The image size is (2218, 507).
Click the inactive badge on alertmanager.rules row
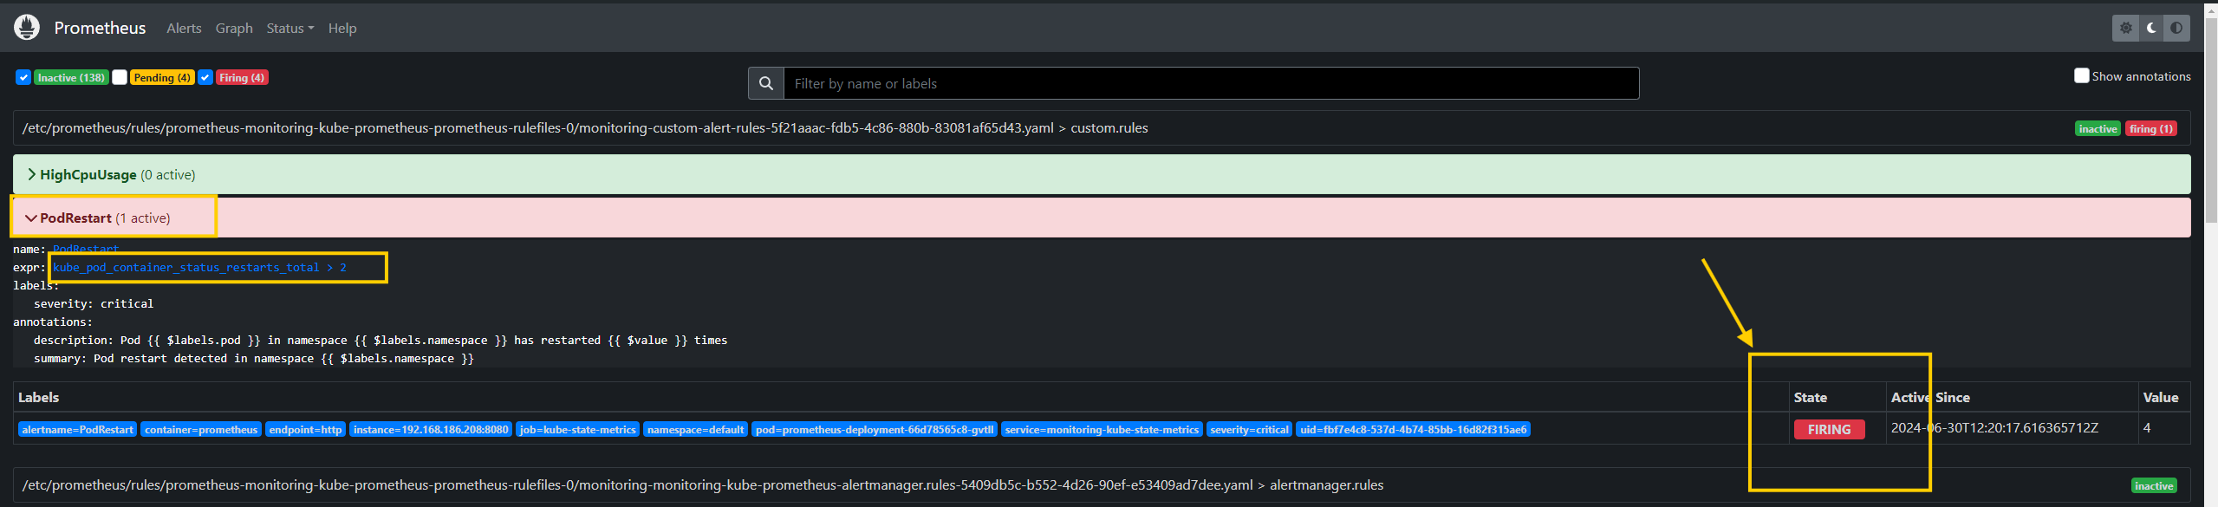point(2154,485)
